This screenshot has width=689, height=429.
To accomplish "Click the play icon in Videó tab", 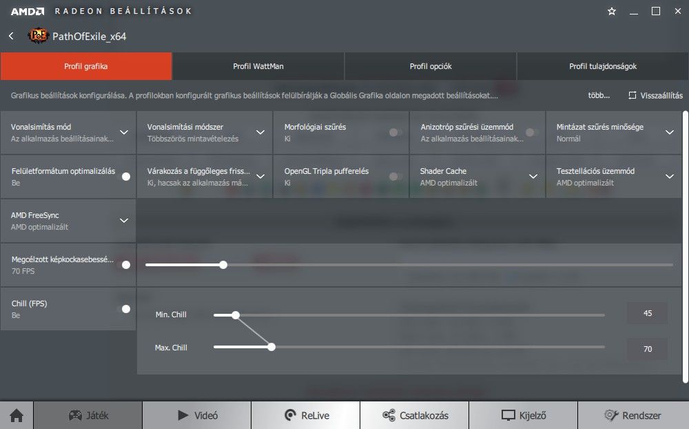I will coord(183,415).
